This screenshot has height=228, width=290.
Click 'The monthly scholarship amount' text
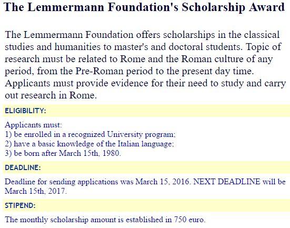pyautogui.click(x=61, y=220)
